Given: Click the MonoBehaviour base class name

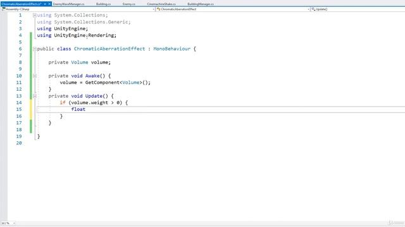Looking at the screenshot, I should [171, 49].
